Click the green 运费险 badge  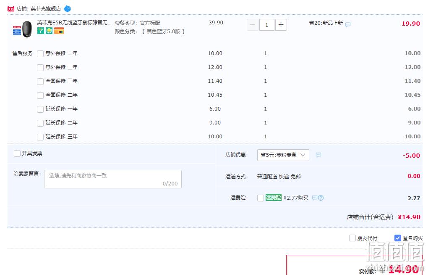coord(274,198)
